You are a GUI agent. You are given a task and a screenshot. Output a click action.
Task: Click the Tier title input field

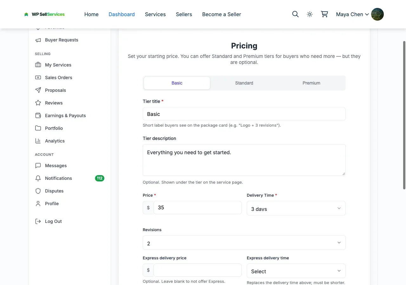[244, 114]
